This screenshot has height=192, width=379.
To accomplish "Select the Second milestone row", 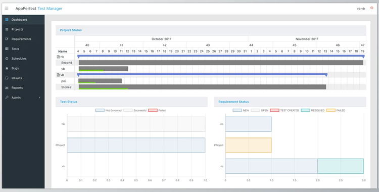I will [x=67, y=63].
